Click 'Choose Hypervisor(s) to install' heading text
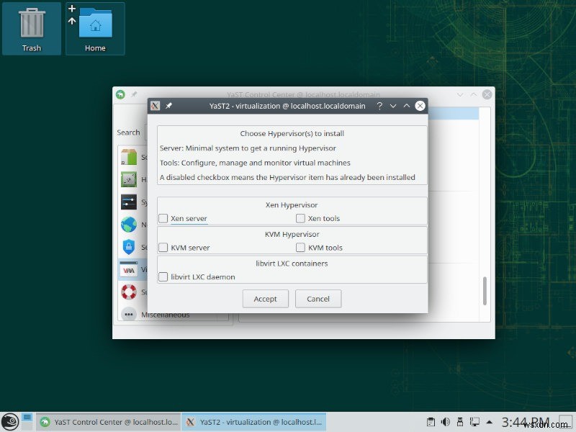The width and height of the screenshot is (576, 432). [x=292, y=133]
